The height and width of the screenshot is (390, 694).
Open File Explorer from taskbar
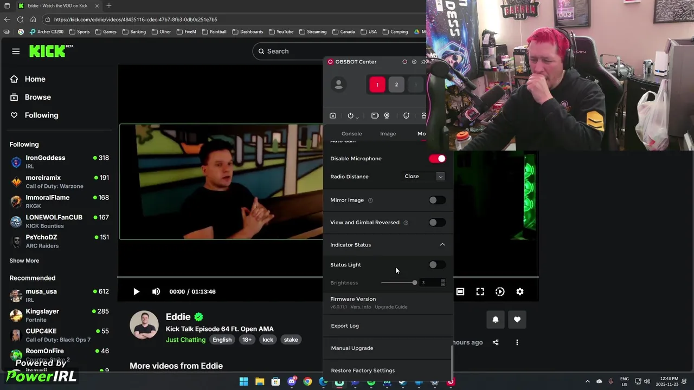click(260, 381)
